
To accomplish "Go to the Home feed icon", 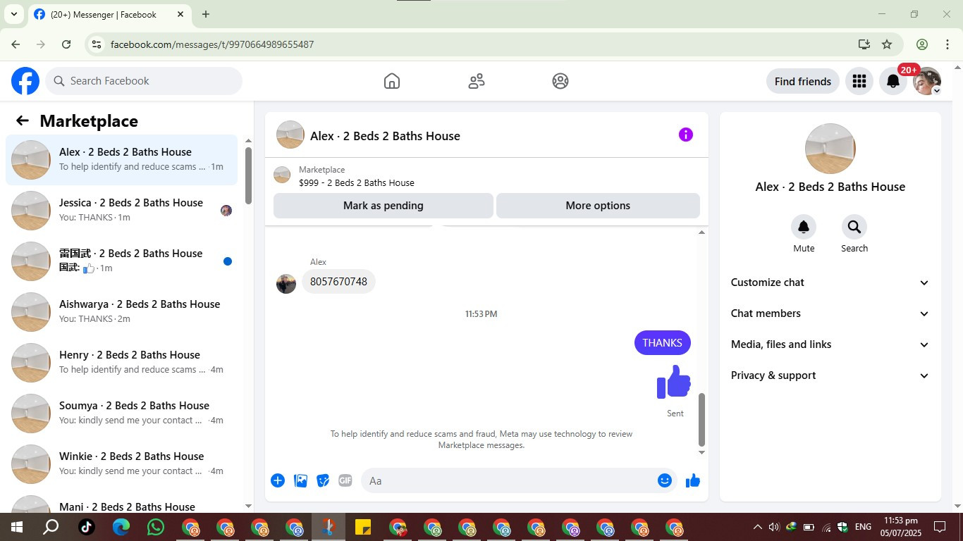I will tap(392, 81).
